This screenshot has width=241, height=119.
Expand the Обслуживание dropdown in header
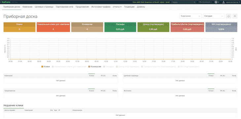coord(205,2)
